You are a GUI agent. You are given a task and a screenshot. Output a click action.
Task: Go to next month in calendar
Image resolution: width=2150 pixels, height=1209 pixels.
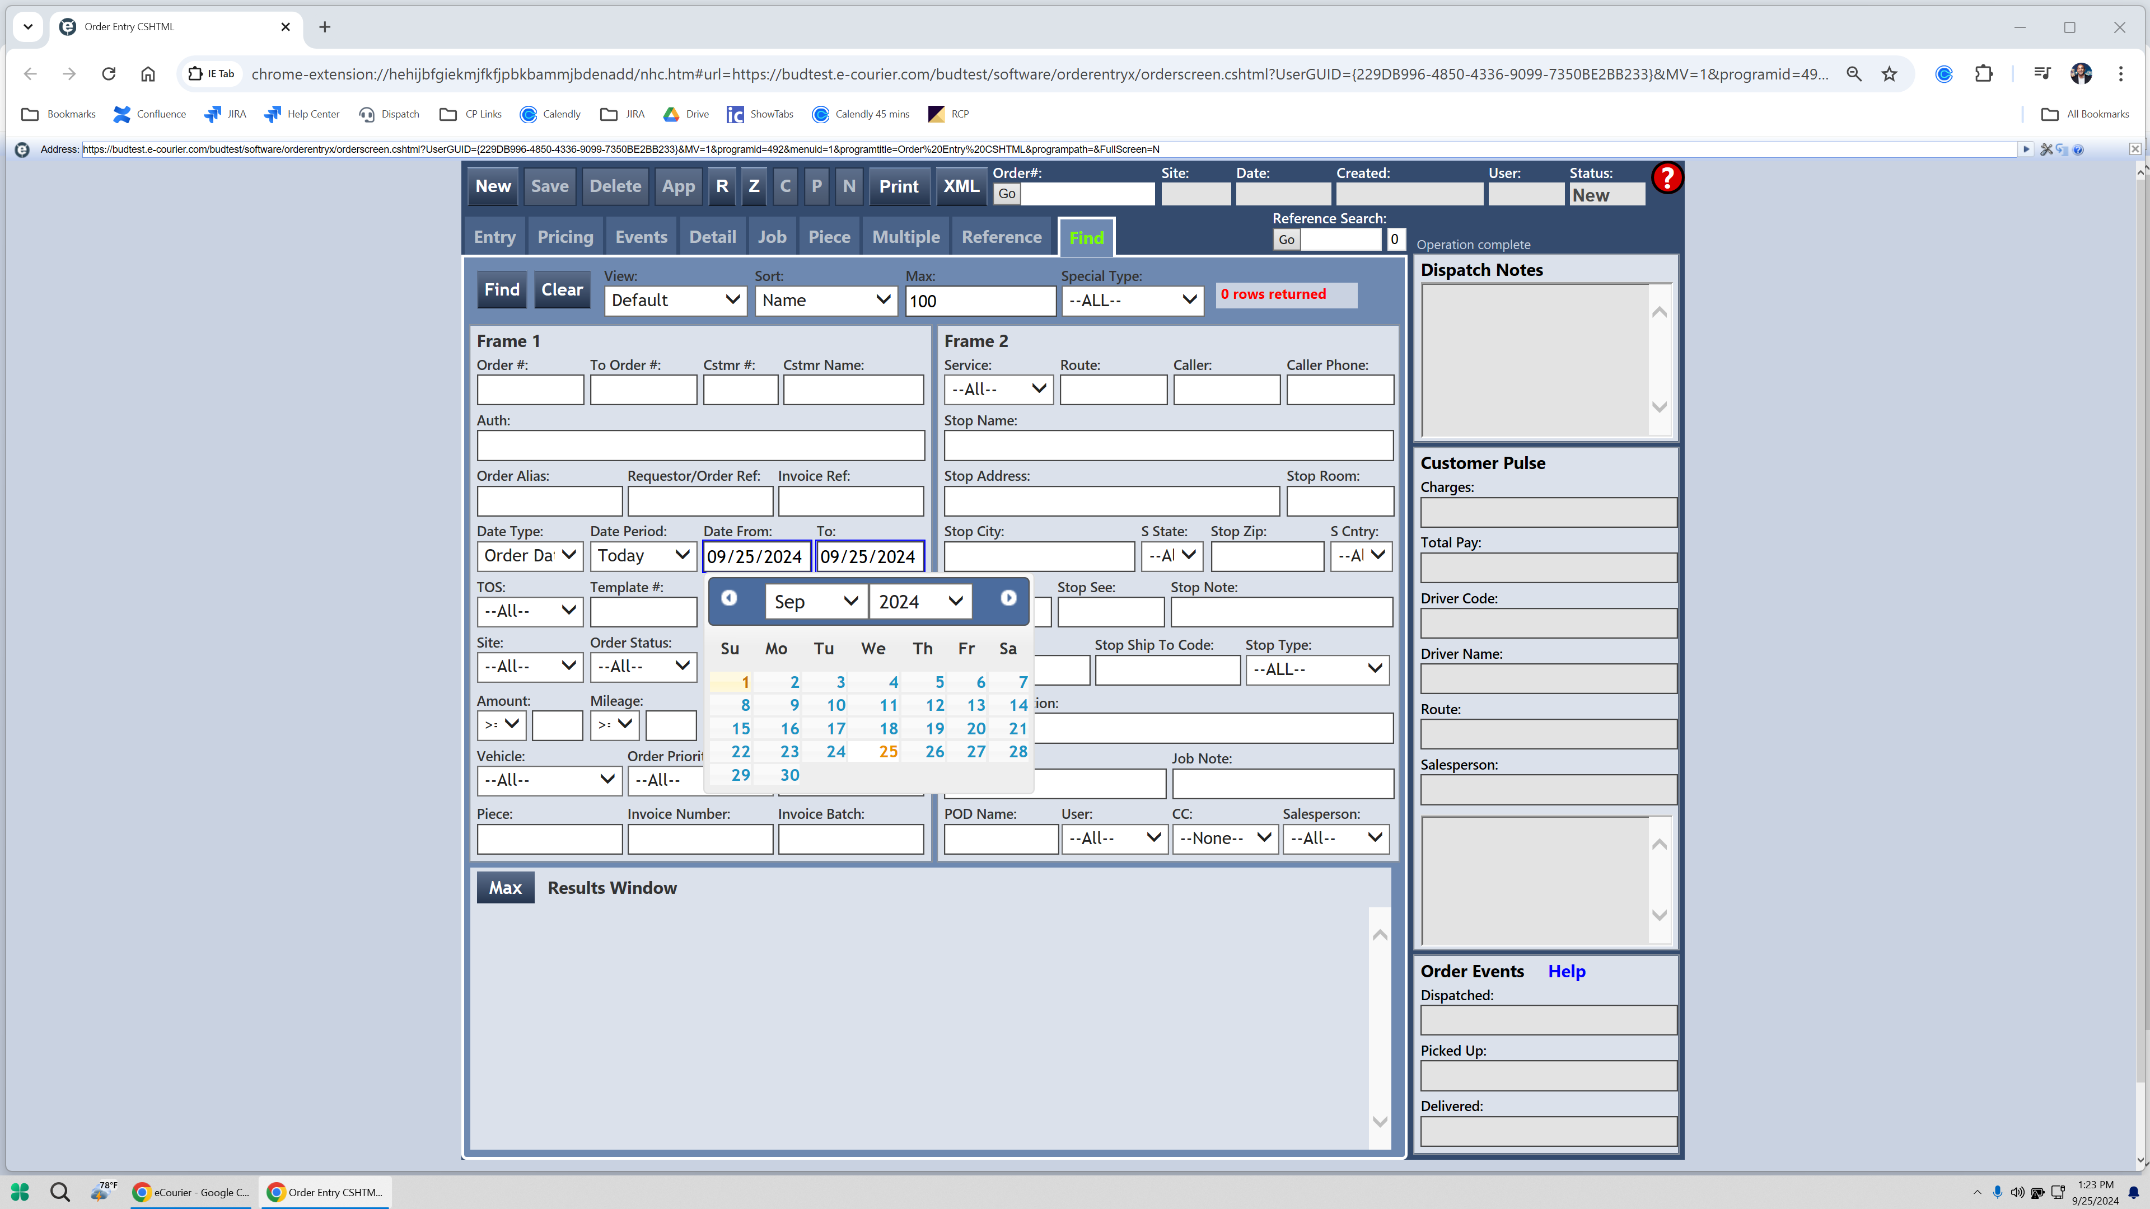[1008, 597]
